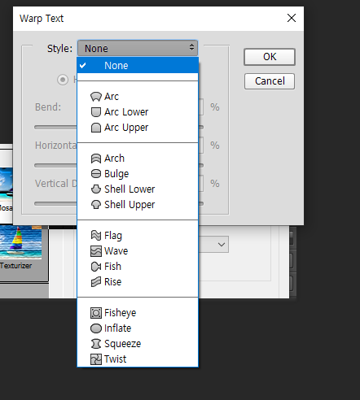Confirm with the OK button

tap(270, 57)
